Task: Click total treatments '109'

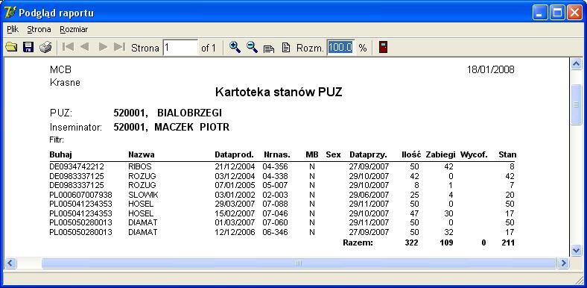Action: (x=446, y=243)
